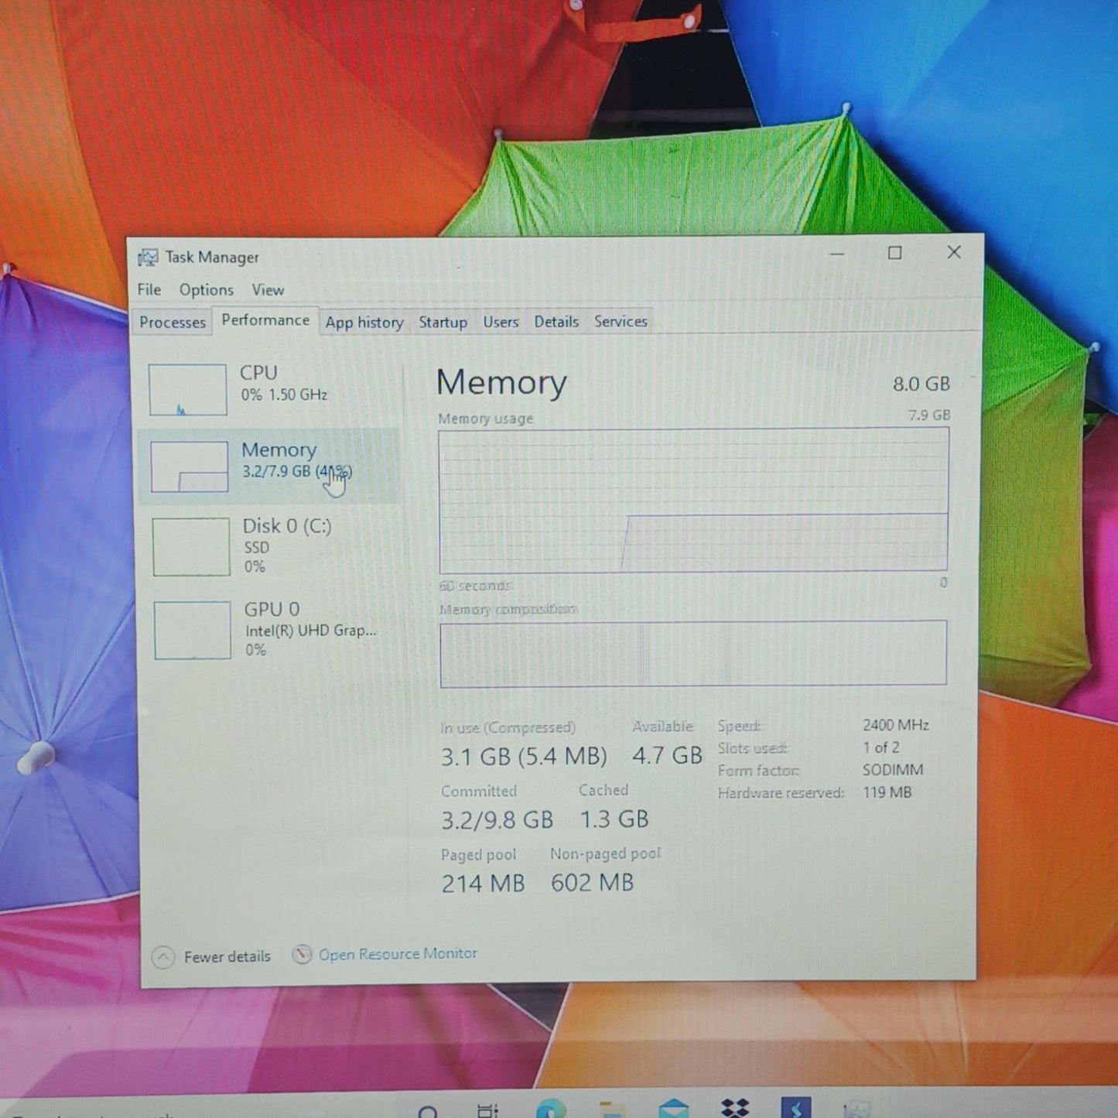Open Microsoft Edge from the taskbar
Image resolution: width=1118 pixels, height=1118 pixels.
(x=551, y=1109)
